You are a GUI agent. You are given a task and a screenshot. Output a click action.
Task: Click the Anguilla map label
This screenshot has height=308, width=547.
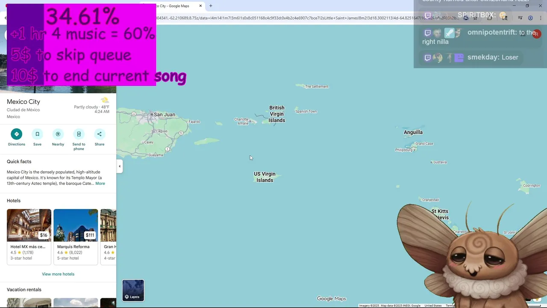(413, 133)
